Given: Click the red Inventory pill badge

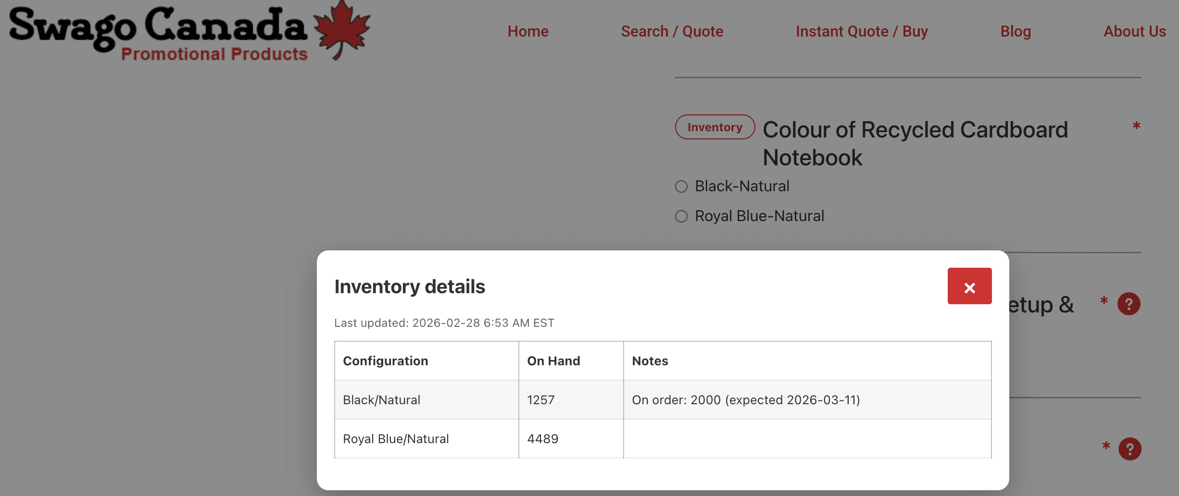Looking at the screenshot, I should 715,127.
